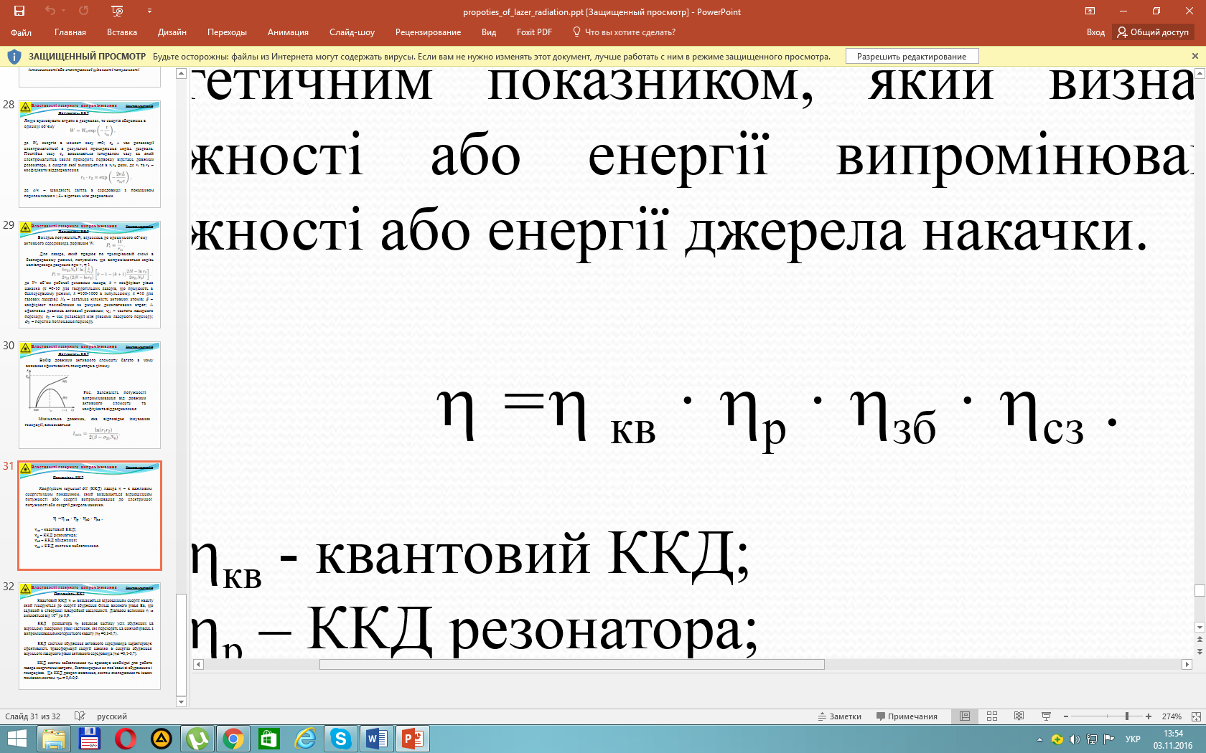Screen dimensions: 1206x753
Task: Switch to Reading view
Action: coord(1019,716)
